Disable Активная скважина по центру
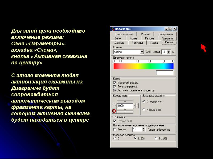This screenshot has width=213, height=159. point(114,91)
